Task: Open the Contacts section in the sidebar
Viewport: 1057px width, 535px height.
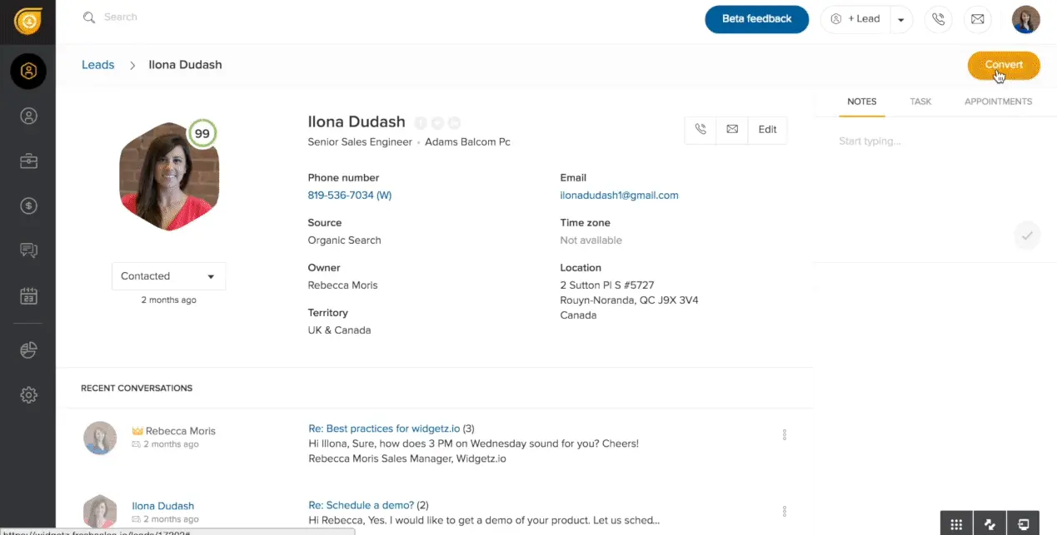Action: (27, 116)
